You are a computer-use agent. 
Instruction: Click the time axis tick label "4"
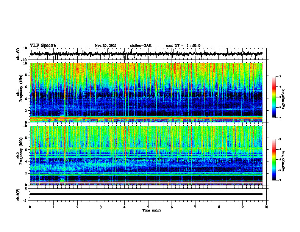click(125, 207)
